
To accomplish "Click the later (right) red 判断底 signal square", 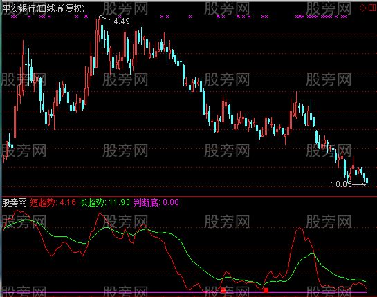I will [x=266, y=290].
